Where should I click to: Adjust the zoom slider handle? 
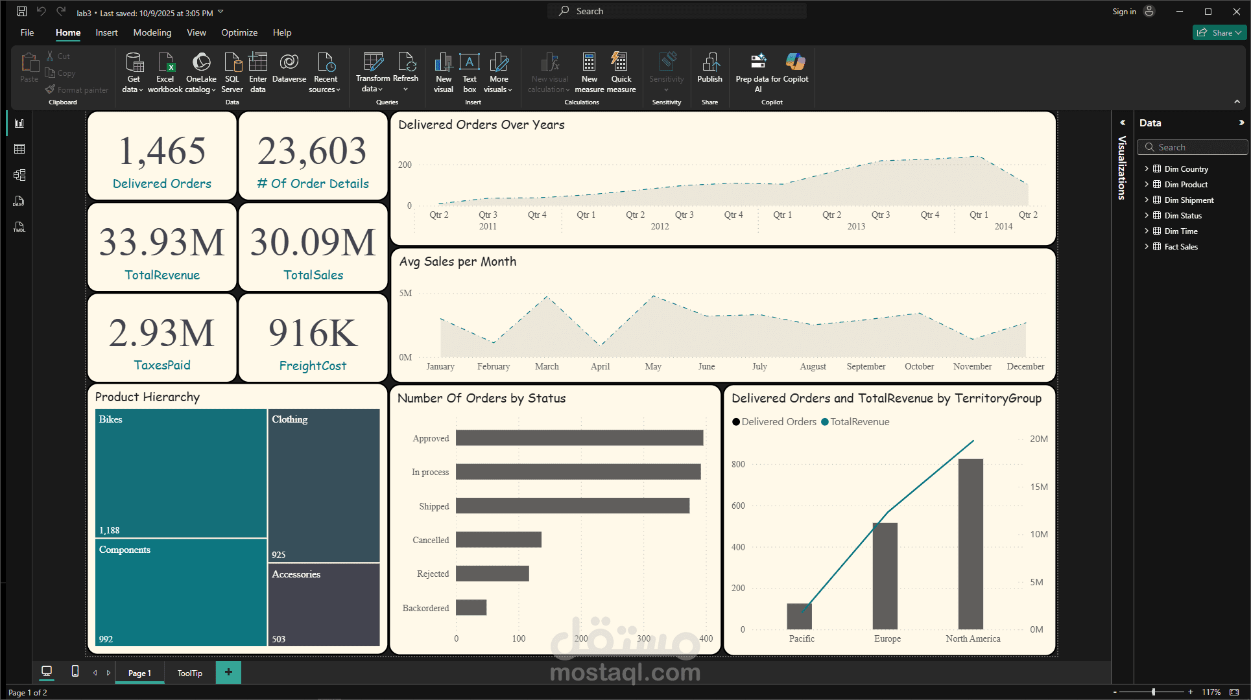[1153, 692]
